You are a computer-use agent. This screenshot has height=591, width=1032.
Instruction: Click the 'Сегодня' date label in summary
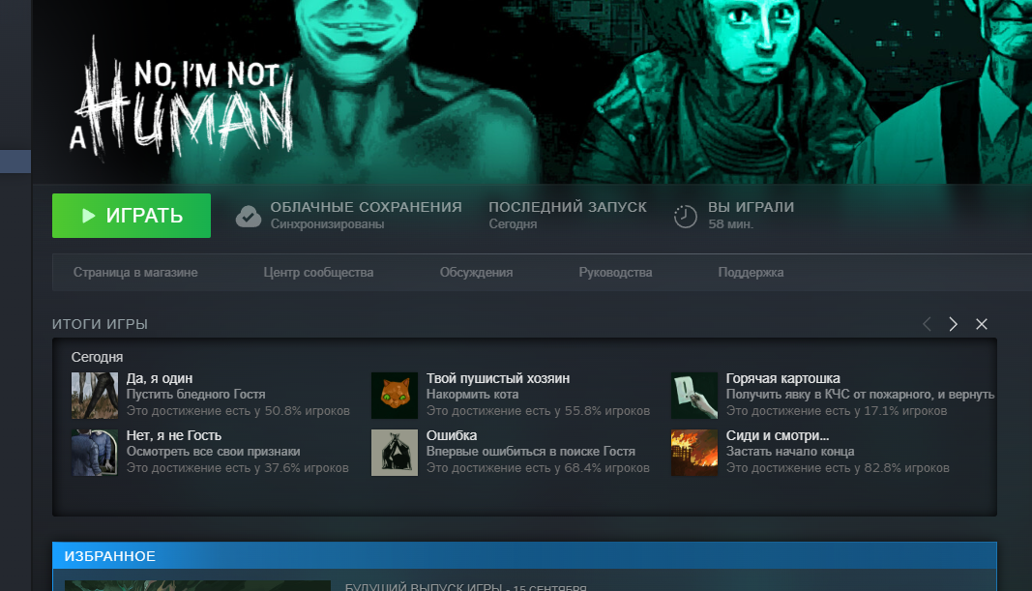98,357
